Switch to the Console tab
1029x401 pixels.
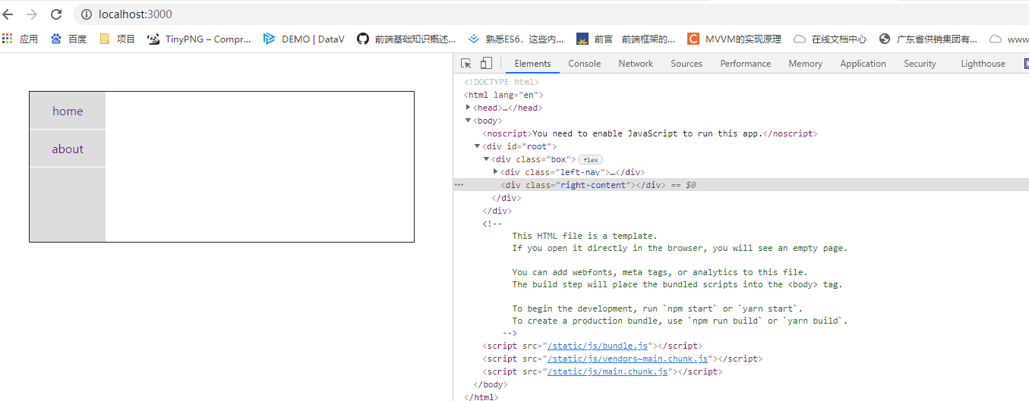pyautogui.click(x=585, y=64)
